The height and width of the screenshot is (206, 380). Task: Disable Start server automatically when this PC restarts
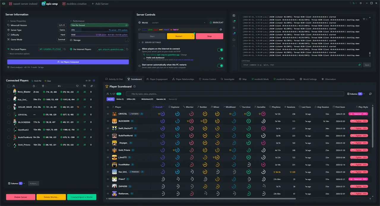(x=221, y=66)
